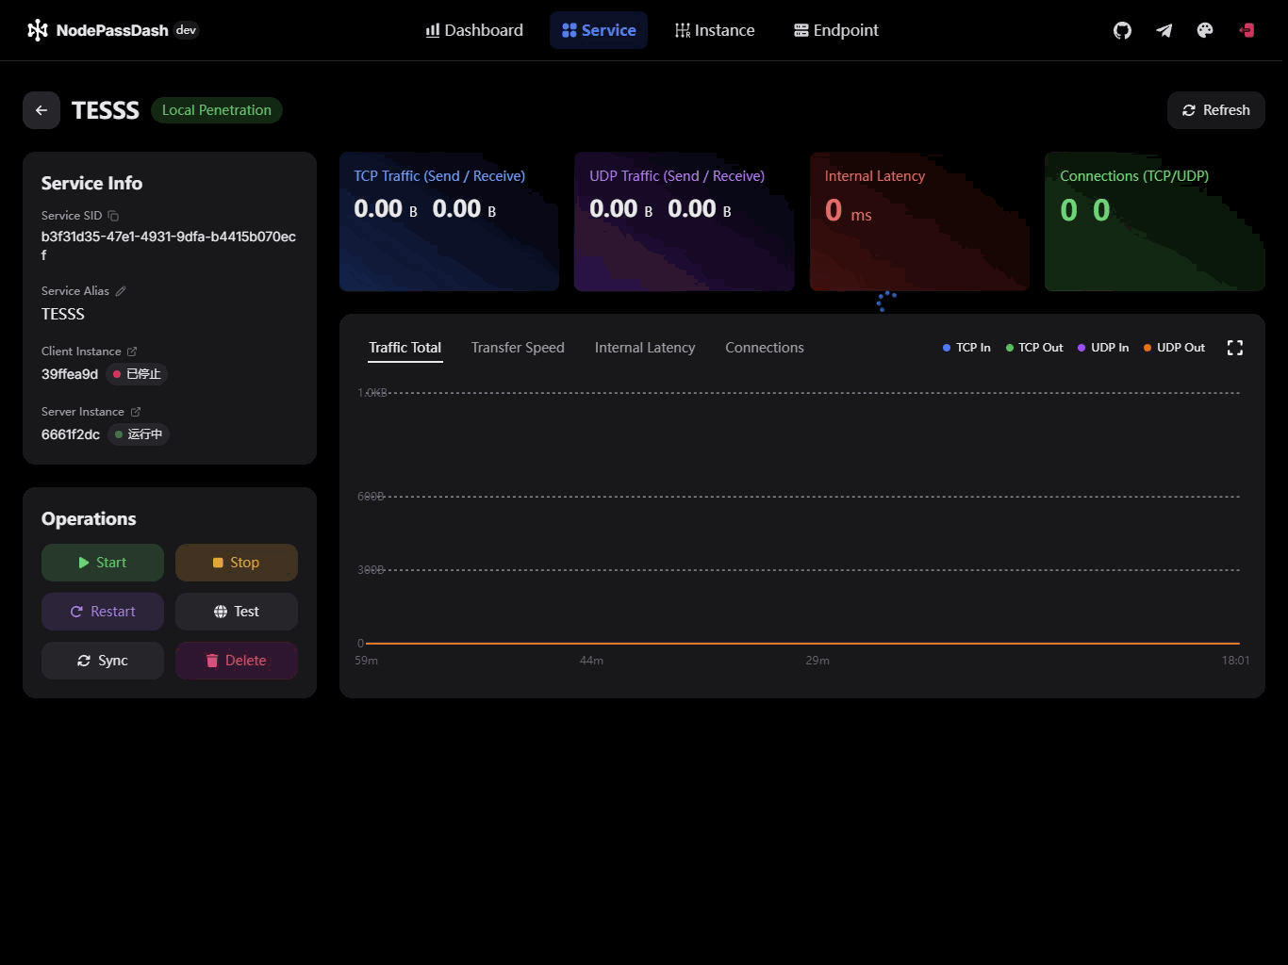Click the 运行中 server status badge
This screenshot has width=1288, height=965.
[138, 434]
